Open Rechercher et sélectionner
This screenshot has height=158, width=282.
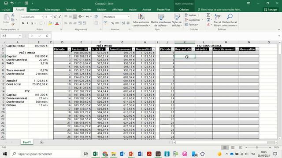(x=230, y=20)
